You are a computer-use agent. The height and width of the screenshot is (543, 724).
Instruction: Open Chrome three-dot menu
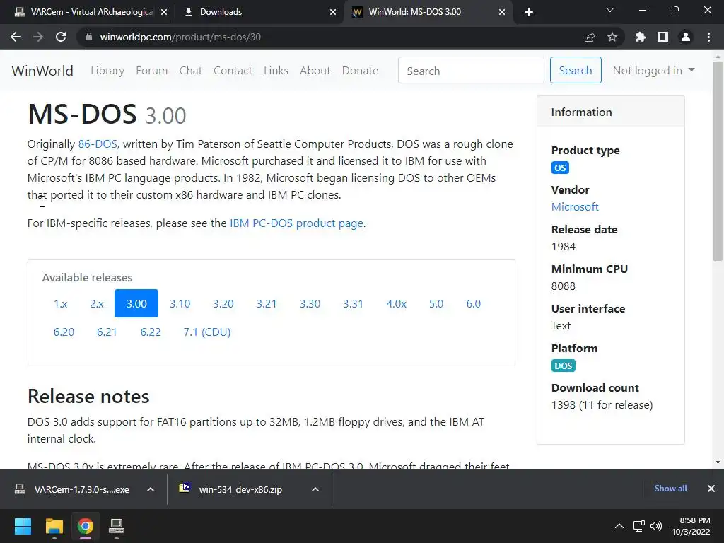click(x=708, y=37)
